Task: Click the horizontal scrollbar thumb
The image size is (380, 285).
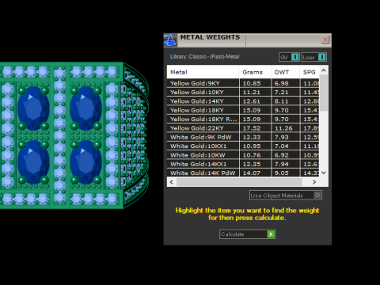Action: pyautogui.click(x=239, y=182)
